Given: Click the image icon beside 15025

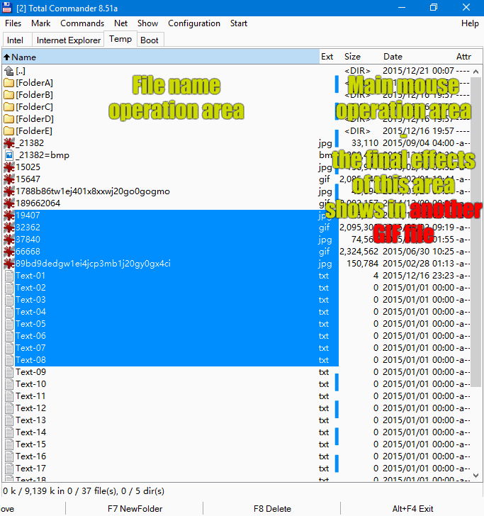Looking at the screenshot, I should [x=9, y=167].
